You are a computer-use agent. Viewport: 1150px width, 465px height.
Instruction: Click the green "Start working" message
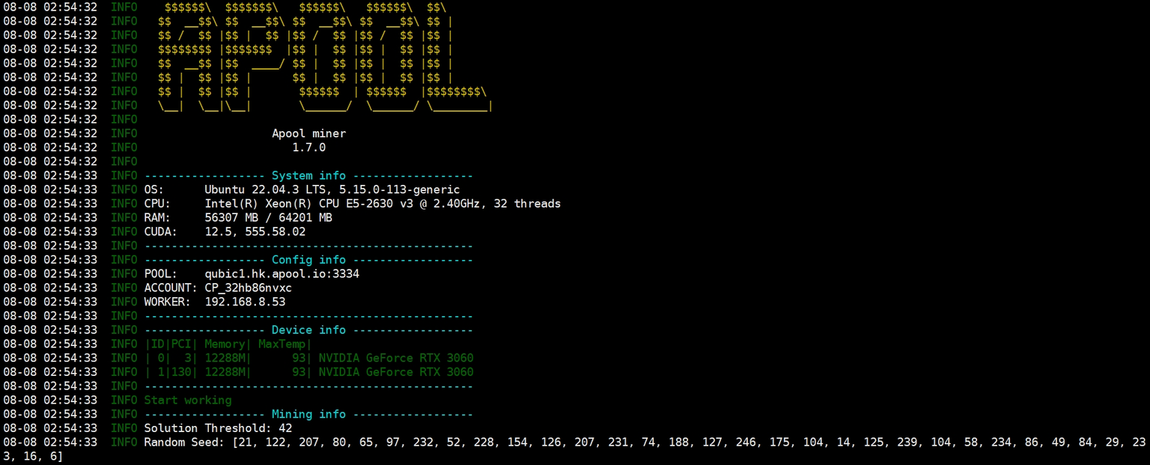[x=187, y=401]
